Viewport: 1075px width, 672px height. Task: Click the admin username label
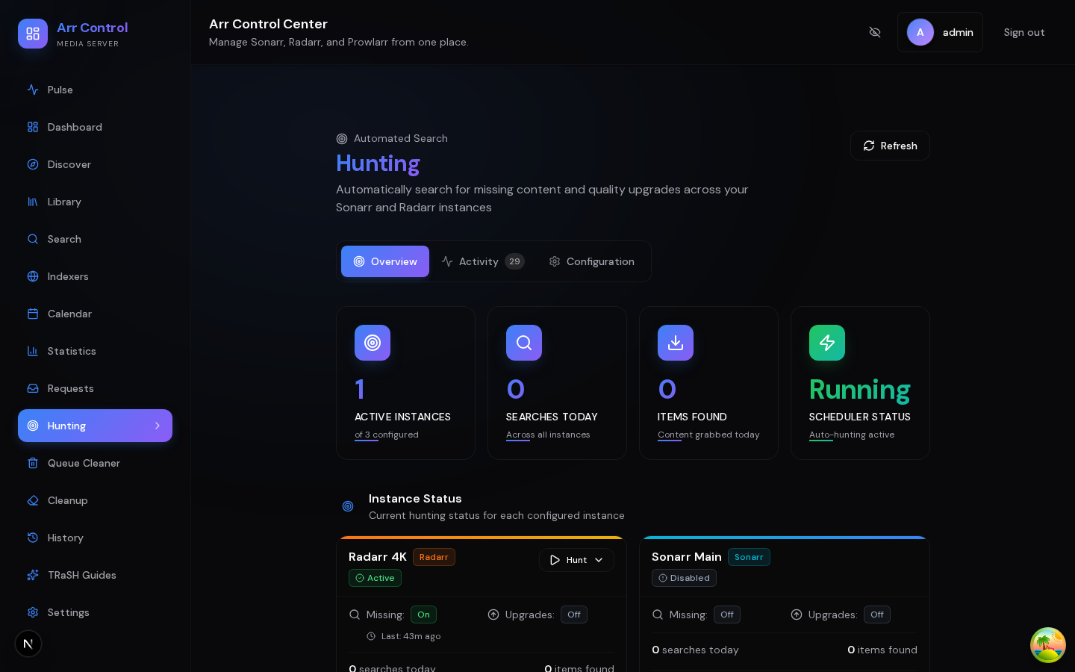[958, 32]
